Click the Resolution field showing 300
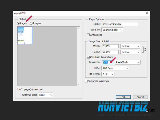This screenshot has width=160, height=120. point(107,62)
